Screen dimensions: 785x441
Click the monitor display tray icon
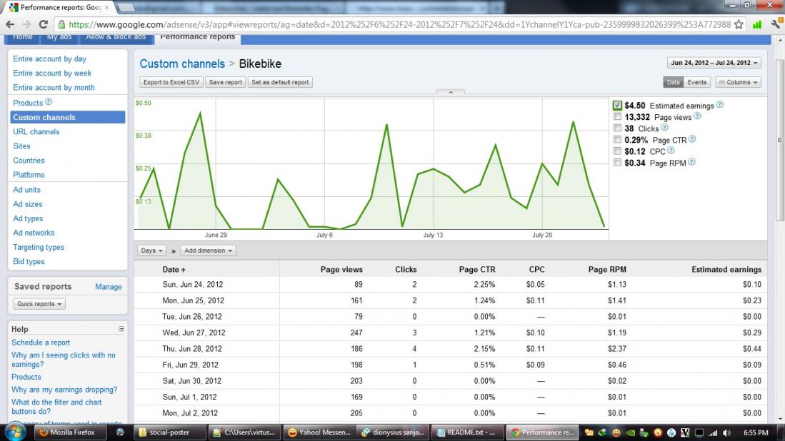tap(699, 432)
